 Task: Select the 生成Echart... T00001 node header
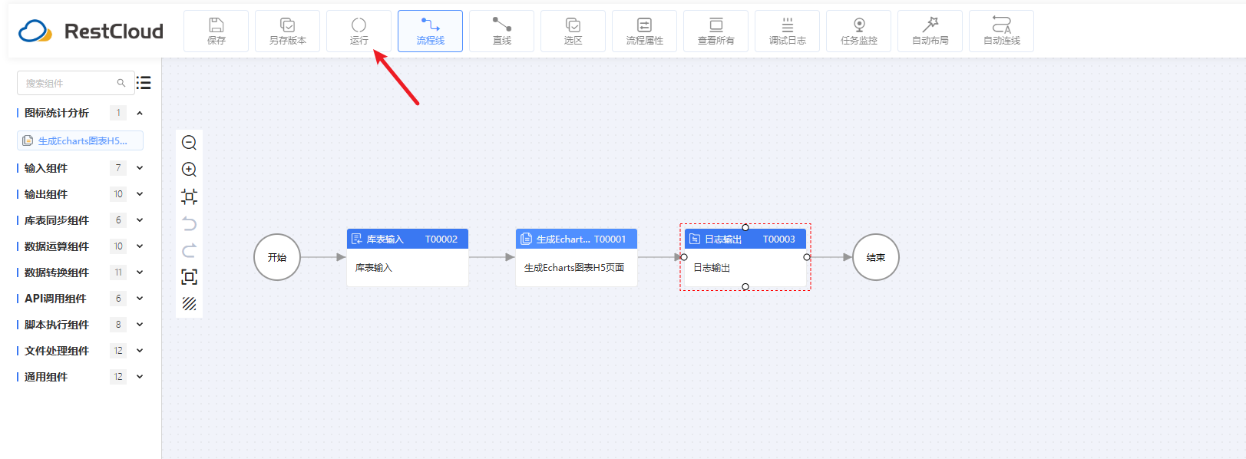click(577, 239)
